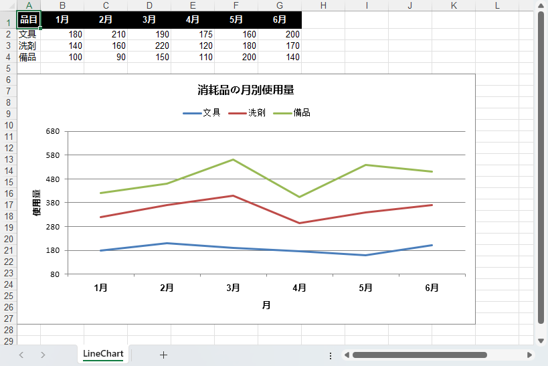Select column F header
This screenshot has width=548, height=366.
point(236,5)
